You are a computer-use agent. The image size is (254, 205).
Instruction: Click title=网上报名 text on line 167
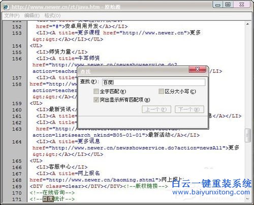[79, 173]
